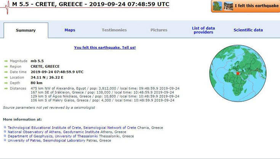Click the '106 km S of Makry Gialos' line

(x=102, y=100)
